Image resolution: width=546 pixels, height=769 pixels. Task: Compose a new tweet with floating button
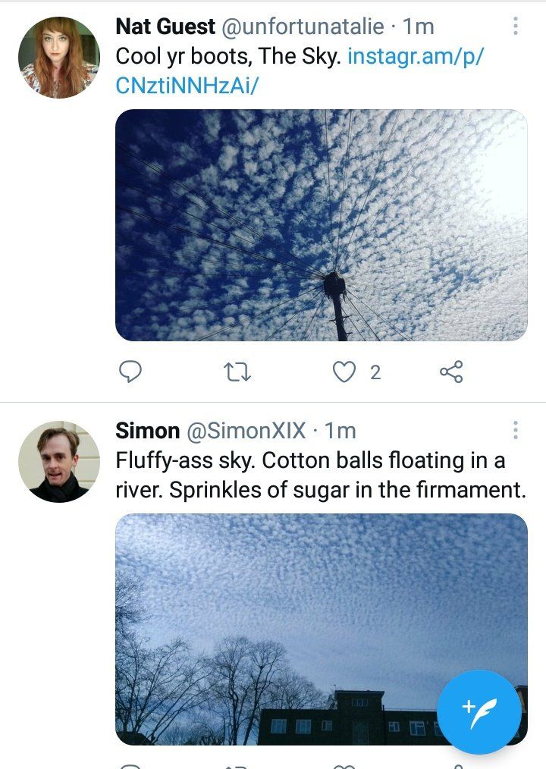tap(479, 711)
